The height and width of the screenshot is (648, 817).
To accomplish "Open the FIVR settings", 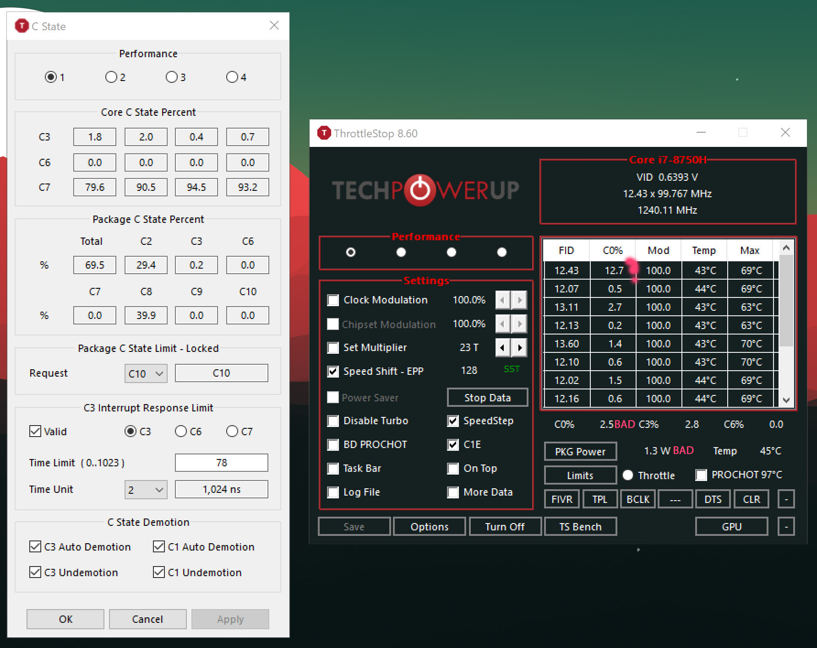I will tap(562, 499).
